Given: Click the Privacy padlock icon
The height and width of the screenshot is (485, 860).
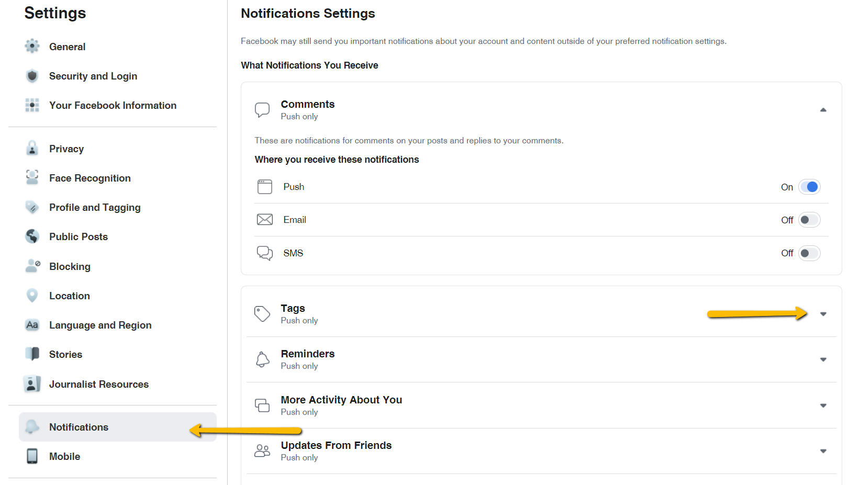Looking at the screenshot, I should (x=32, y=148).
